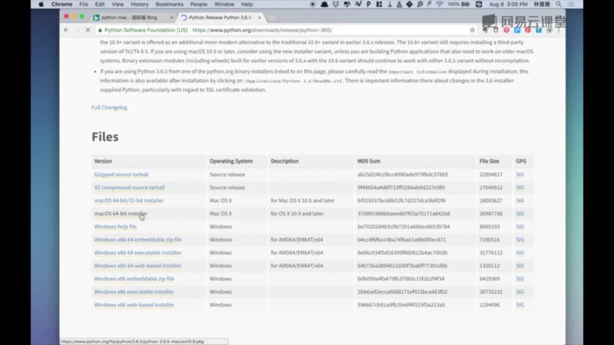Open SIG for Windows x86-64 web-based installer
Viewport: 614px width, 345px height.
point(520,266)
